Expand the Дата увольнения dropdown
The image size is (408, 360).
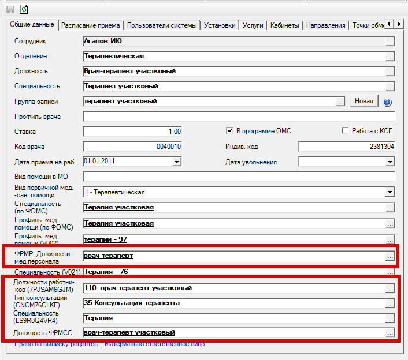[x=390, y=162]
